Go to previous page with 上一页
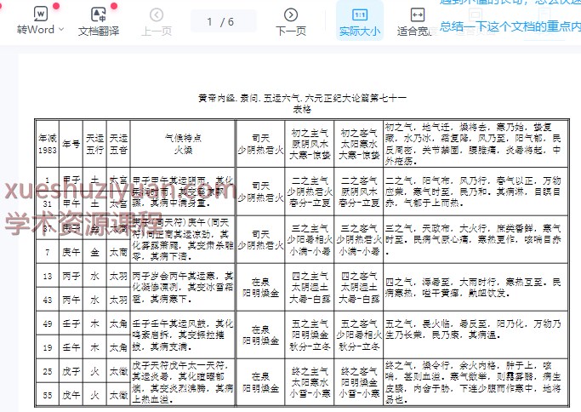 156,21
